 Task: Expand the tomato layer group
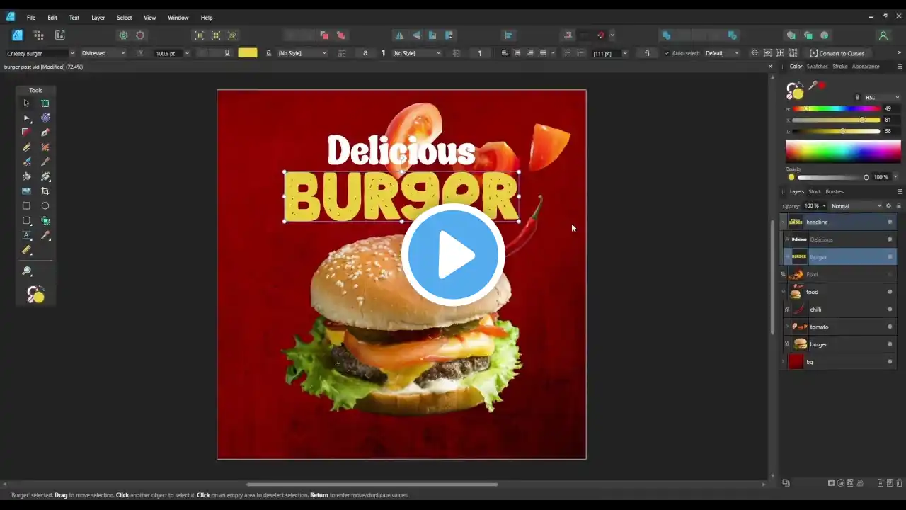pyautogui.click(x=786, y=327)
